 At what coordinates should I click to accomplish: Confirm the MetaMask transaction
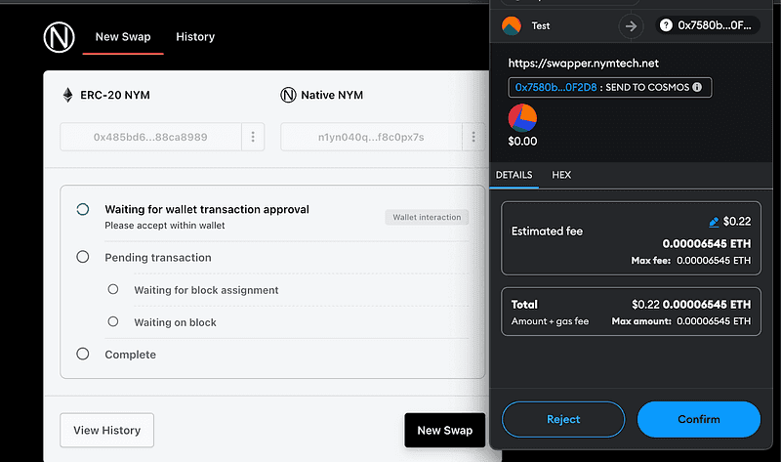(x=698, y=419)
